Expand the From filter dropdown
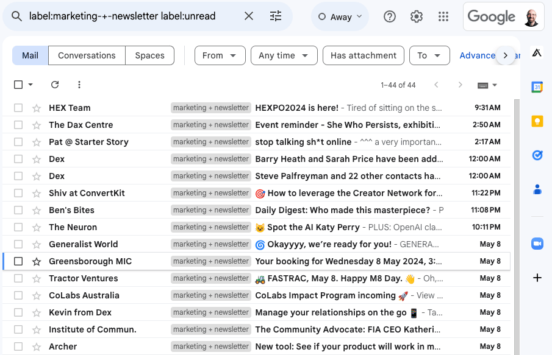552x355 pixels. (x=220, y=55)
